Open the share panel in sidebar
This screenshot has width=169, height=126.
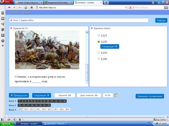click(x=3, y=24)
